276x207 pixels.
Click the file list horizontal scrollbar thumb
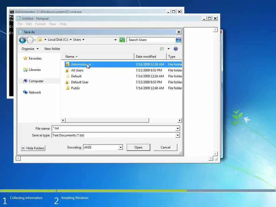107,120
